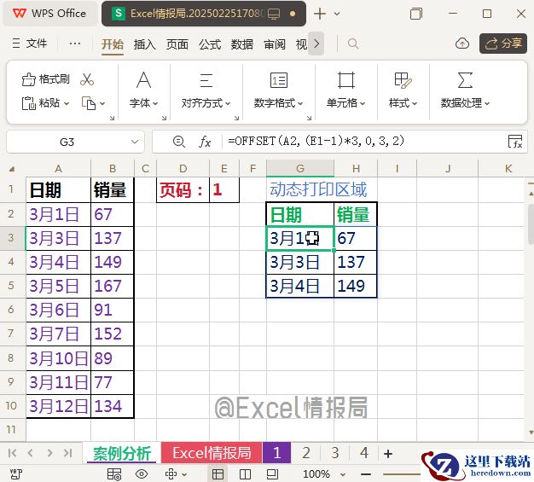
Task: Click the Format Painter (格式刷) icon
Action: tap(29, 79)
